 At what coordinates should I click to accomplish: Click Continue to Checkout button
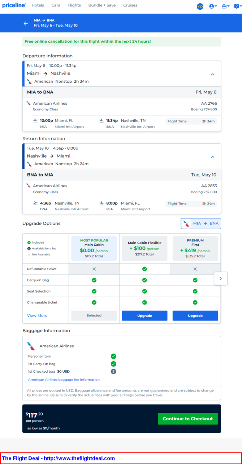click(188, 419)
